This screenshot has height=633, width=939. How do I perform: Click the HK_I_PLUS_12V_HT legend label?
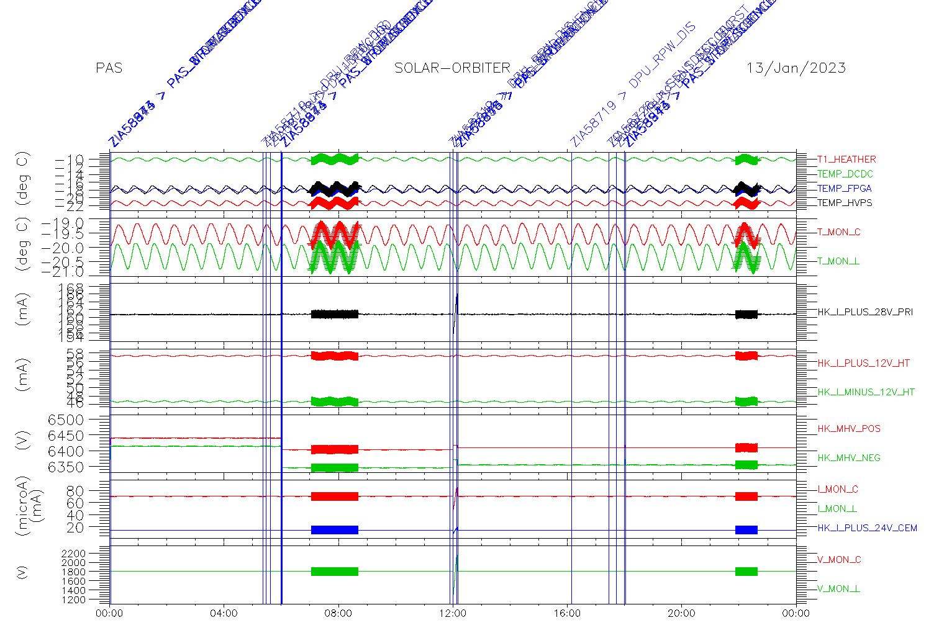click(x=863, y=363)
